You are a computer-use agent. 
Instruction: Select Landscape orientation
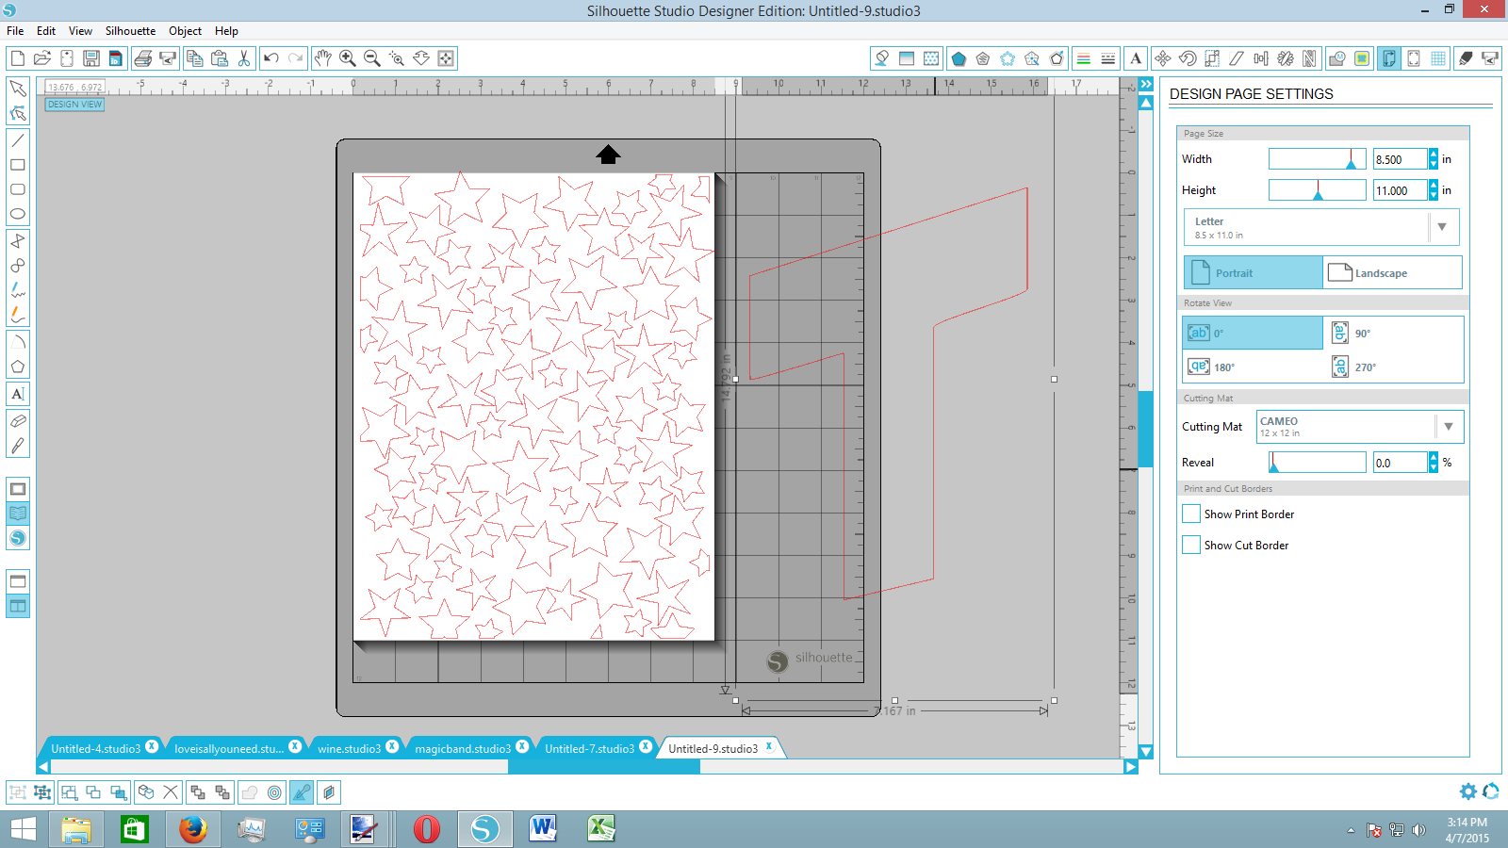tap(1392, 272)
